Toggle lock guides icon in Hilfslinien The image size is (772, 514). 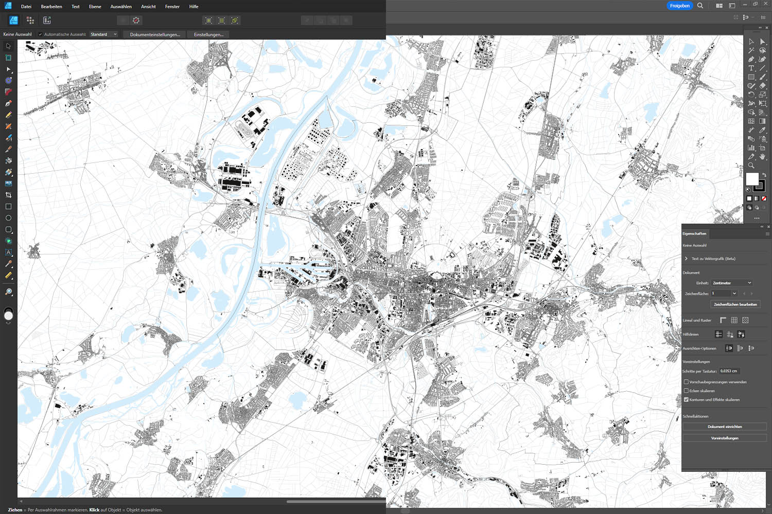pyautogui.click(x=730, y=334)
